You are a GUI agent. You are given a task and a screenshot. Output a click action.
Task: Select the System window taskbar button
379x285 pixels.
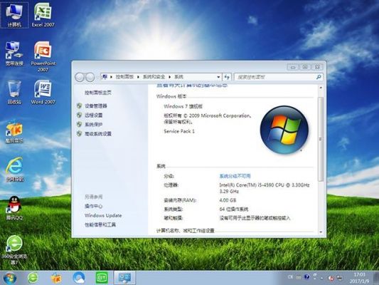coord(124,278)
